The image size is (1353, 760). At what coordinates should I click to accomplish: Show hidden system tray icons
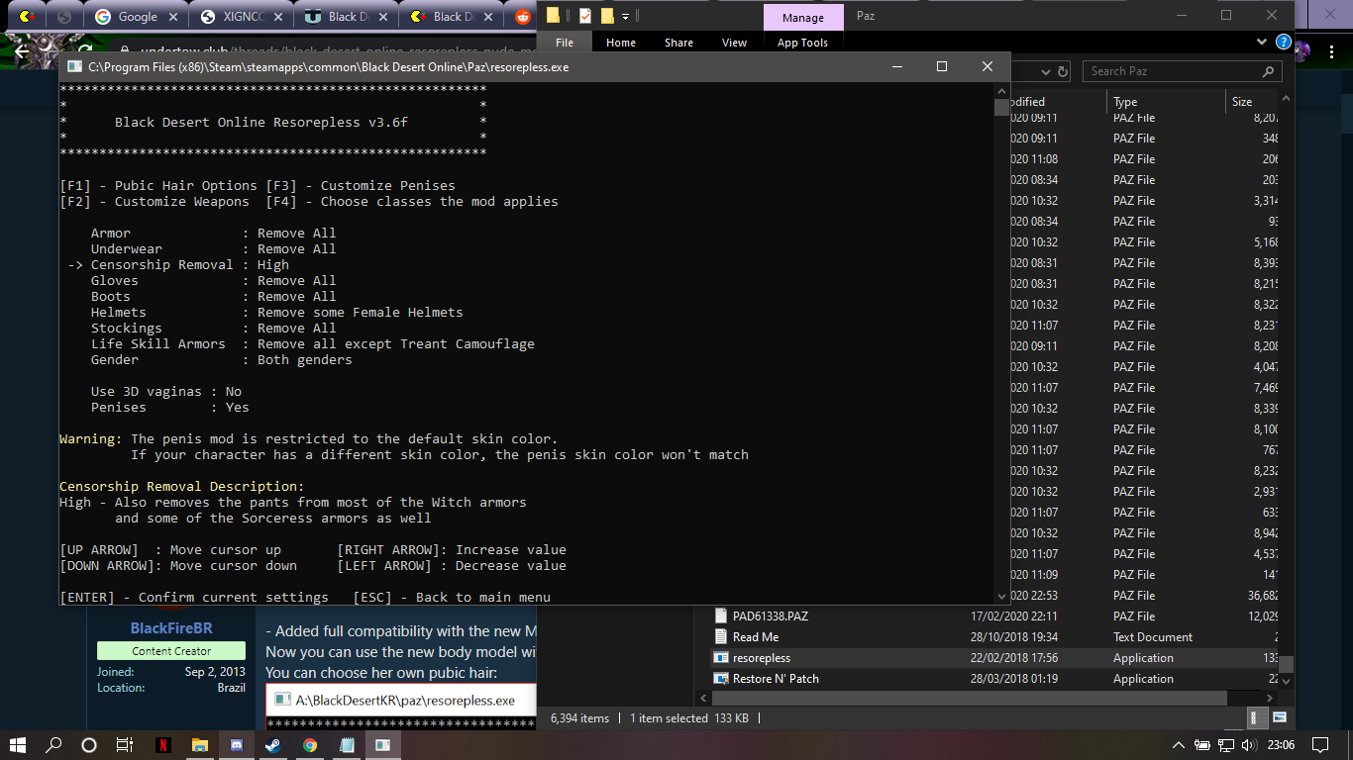1178,745
